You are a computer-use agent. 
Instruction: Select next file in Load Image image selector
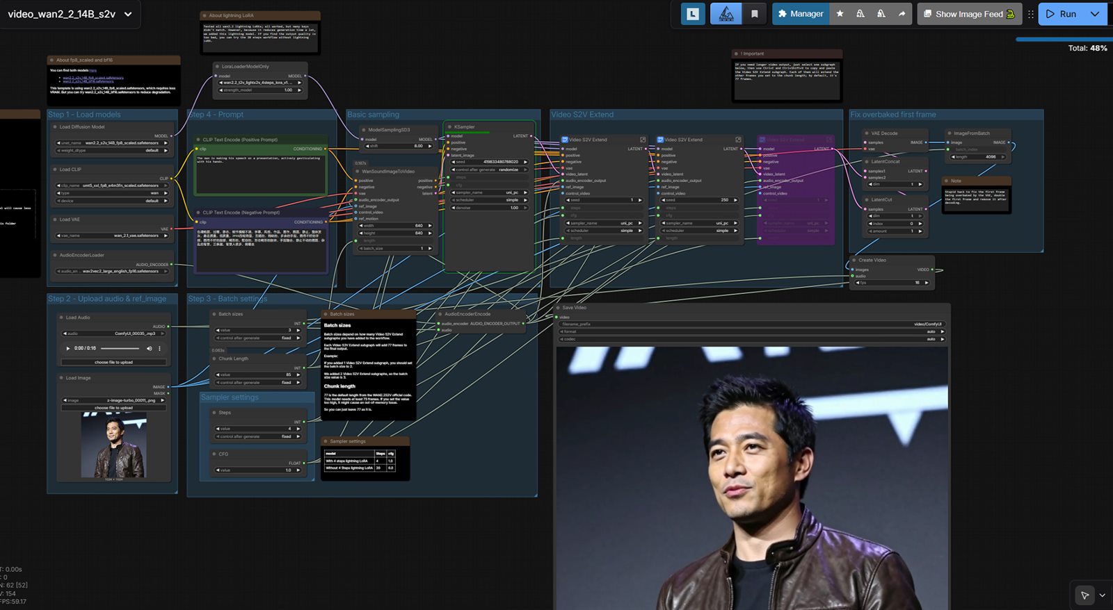[162, 400]
